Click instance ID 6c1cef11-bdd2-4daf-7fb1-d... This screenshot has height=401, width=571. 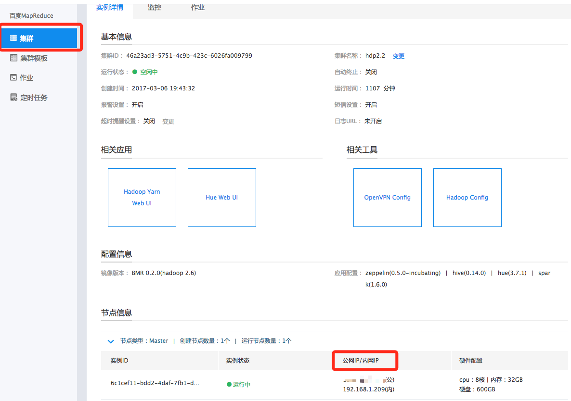[x=155, y=383]
